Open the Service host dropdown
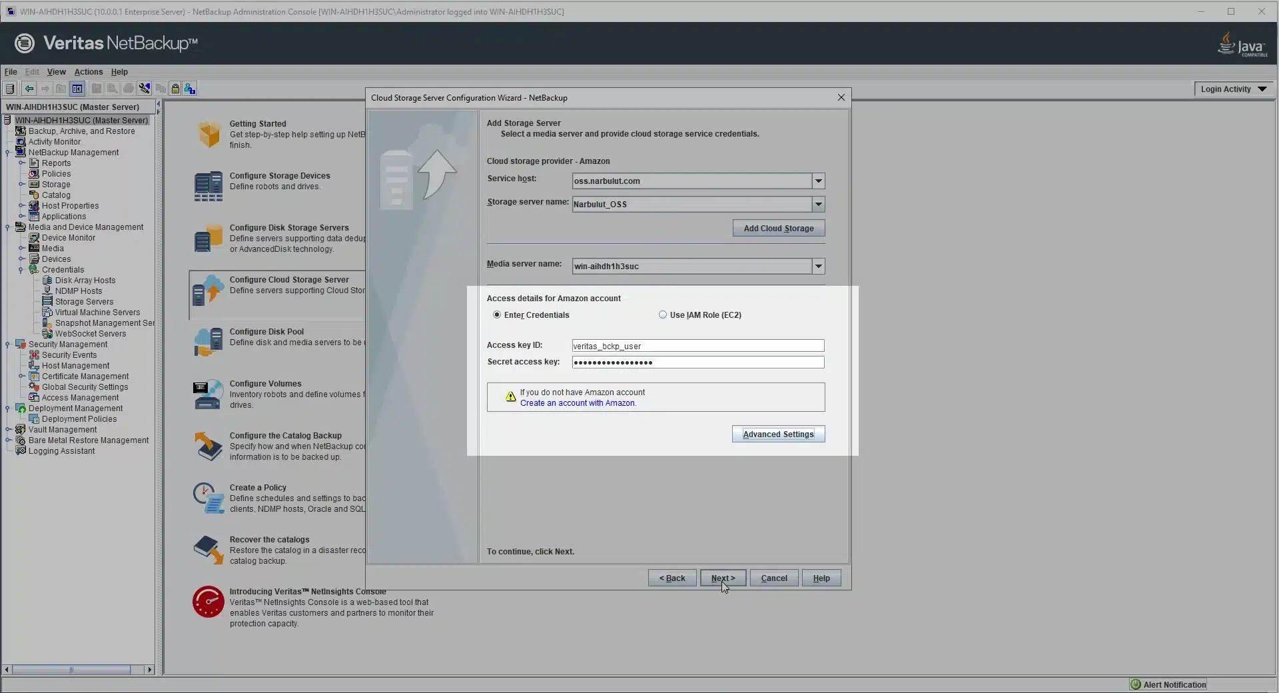 pyautogui.click(x=819, y=181)
